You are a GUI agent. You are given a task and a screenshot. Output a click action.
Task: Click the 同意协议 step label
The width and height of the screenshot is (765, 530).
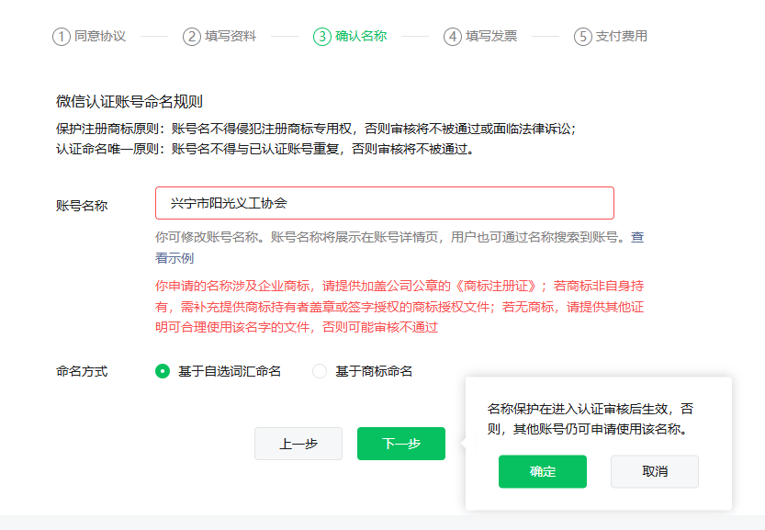click(100, 36)
